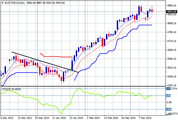This screenshot has width=178, height=121.
Task: Click the 4392.10 price axis label
Action: tap(172, 86)
